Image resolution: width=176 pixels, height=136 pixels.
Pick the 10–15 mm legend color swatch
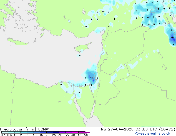[37, 132]
